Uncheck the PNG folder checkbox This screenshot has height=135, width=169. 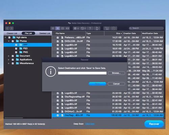(x=16, y=52)
